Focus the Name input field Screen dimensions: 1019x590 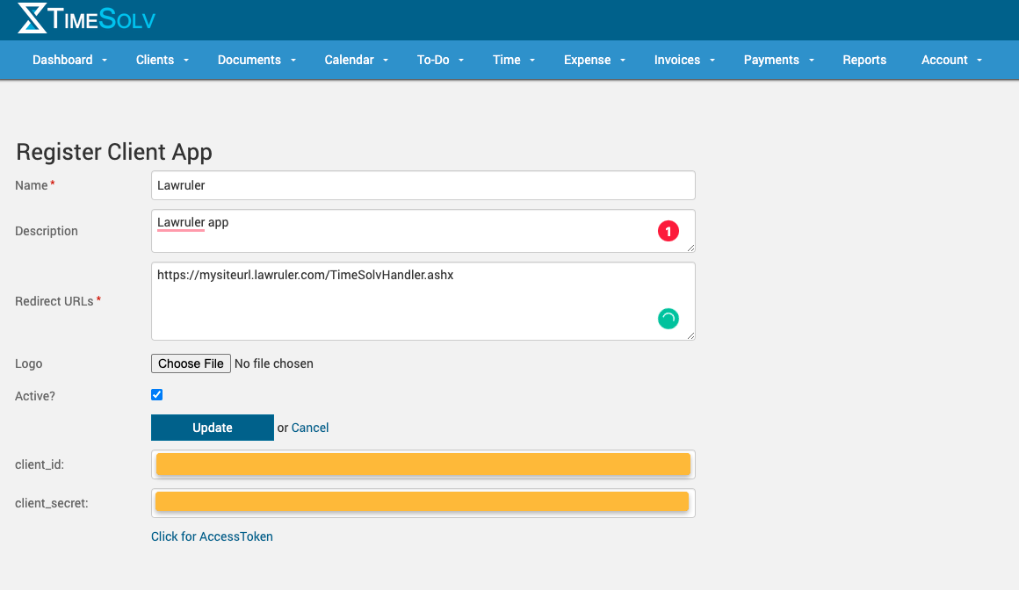(x=423, y=185)
